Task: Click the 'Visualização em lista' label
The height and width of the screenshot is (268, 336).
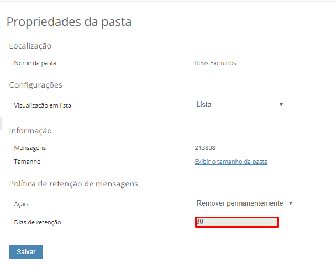Action: [43, 105]
